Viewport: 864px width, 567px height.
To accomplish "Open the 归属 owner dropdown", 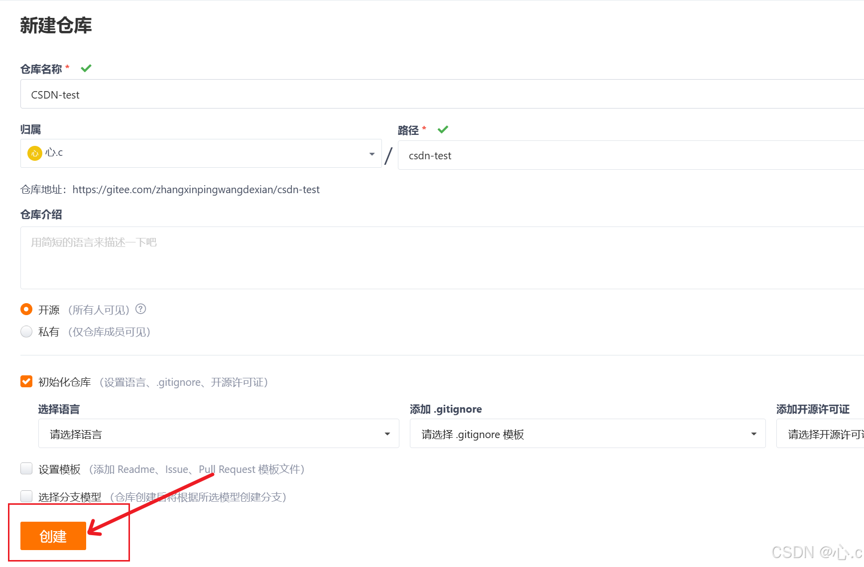I will [201, 153].
